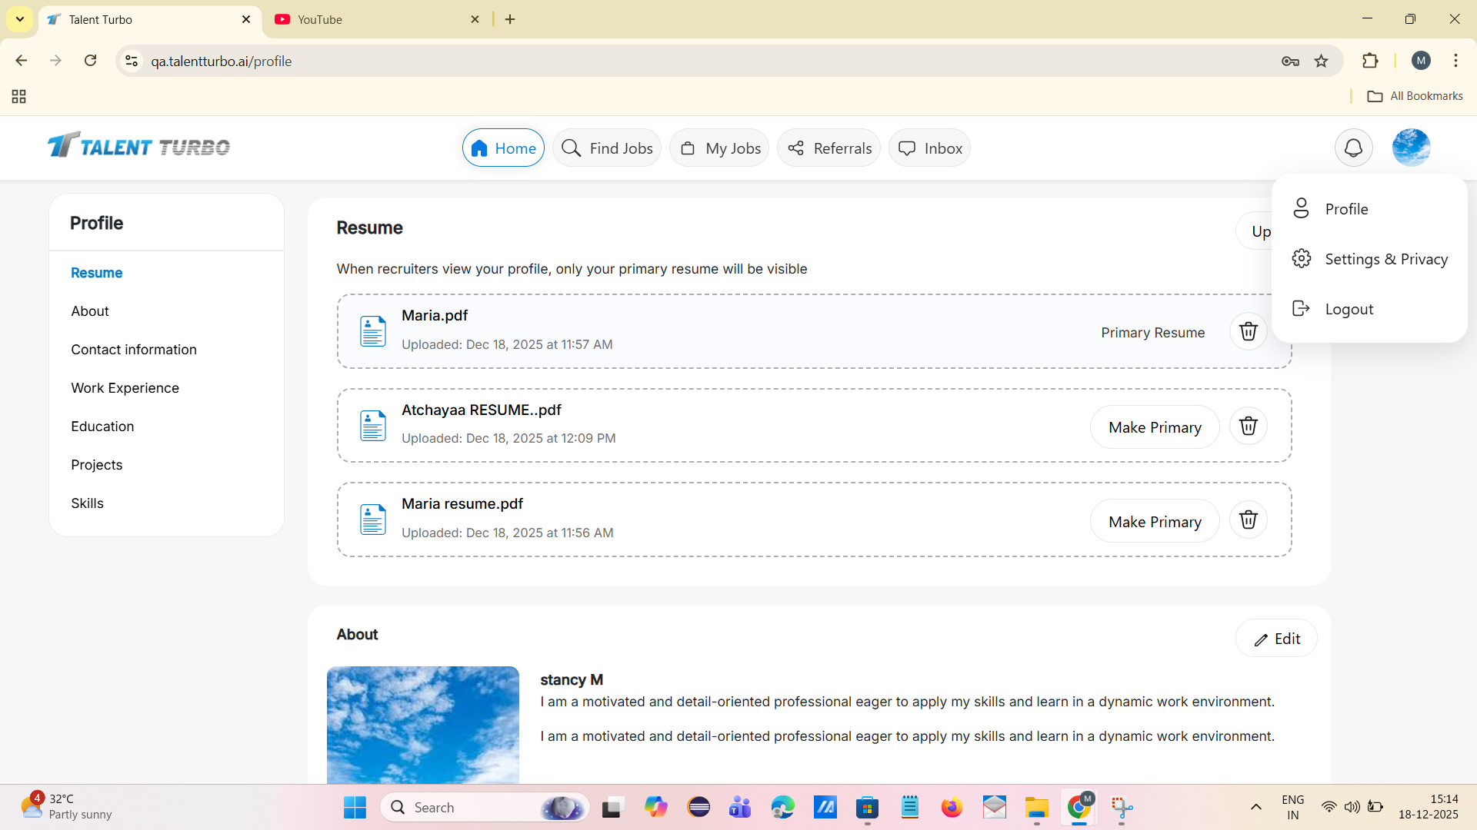Delete Maria resume.pdf using trash icon
This screenshot has width=1477, height=830.
click(x=1248, y=520)
